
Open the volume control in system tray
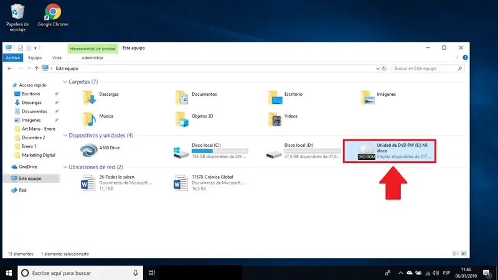(436, 273)
